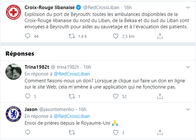
Task: Like Trina1982t's reply
Action: coord(115,96)
